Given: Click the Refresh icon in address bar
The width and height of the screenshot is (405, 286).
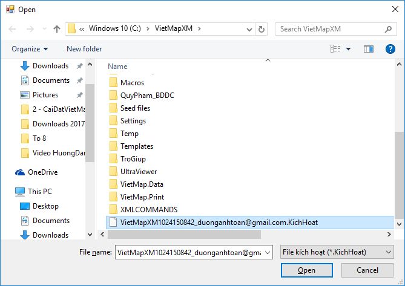Looking at the screenshot, I should pyautogui.click(x=262, y=29).
